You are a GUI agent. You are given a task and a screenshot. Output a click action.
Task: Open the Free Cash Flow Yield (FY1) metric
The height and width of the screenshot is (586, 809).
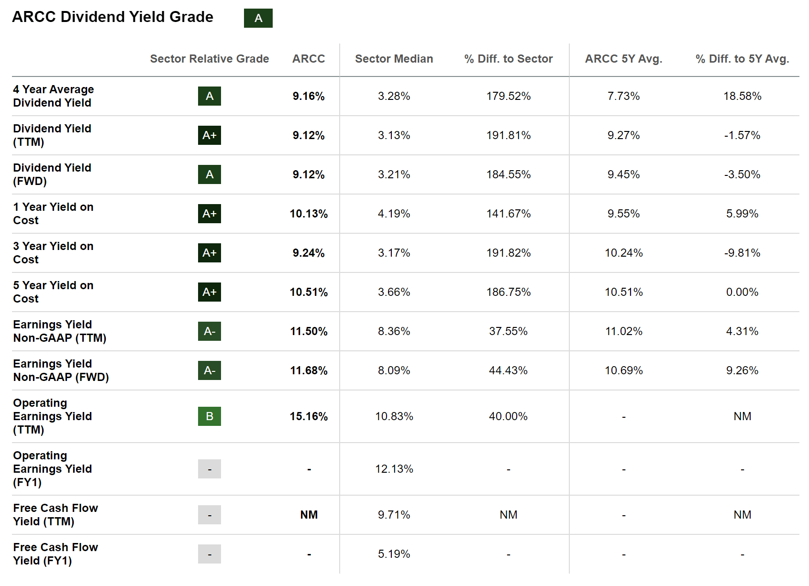click(x=55, y=554)
